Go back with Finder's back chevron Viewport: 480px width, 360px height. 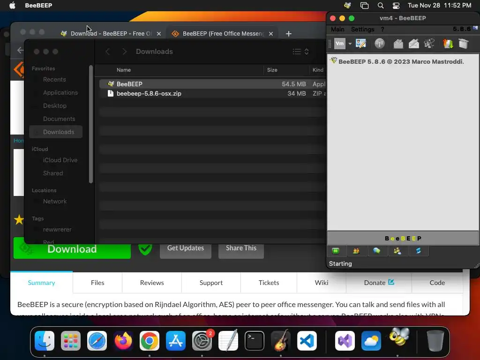point(107,52)
